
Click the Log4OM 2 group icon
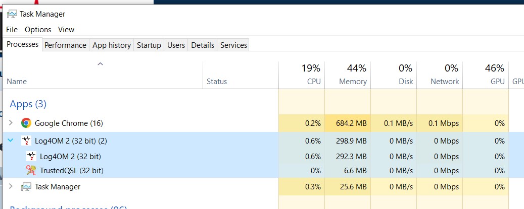tap(26, 141)
